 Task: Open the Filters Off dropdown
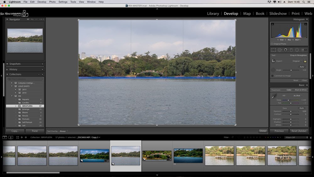pyautogui.click(x=297, y=137)
